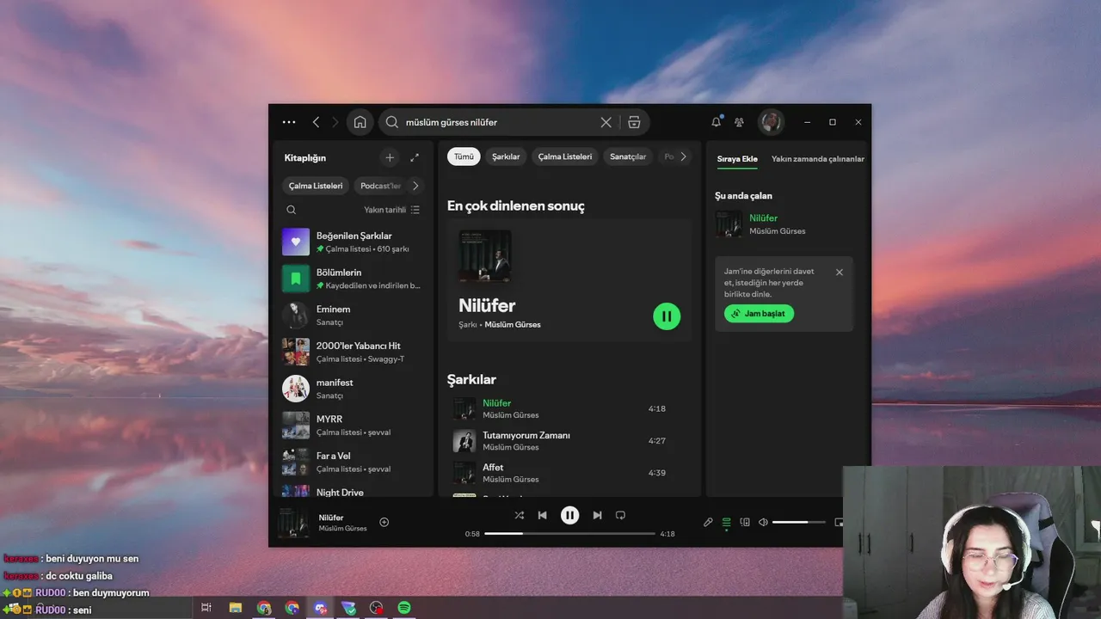This screenshot has width=1101, height=619.
Task: Open Discord from the taskbar
Action: click(320, 608)
